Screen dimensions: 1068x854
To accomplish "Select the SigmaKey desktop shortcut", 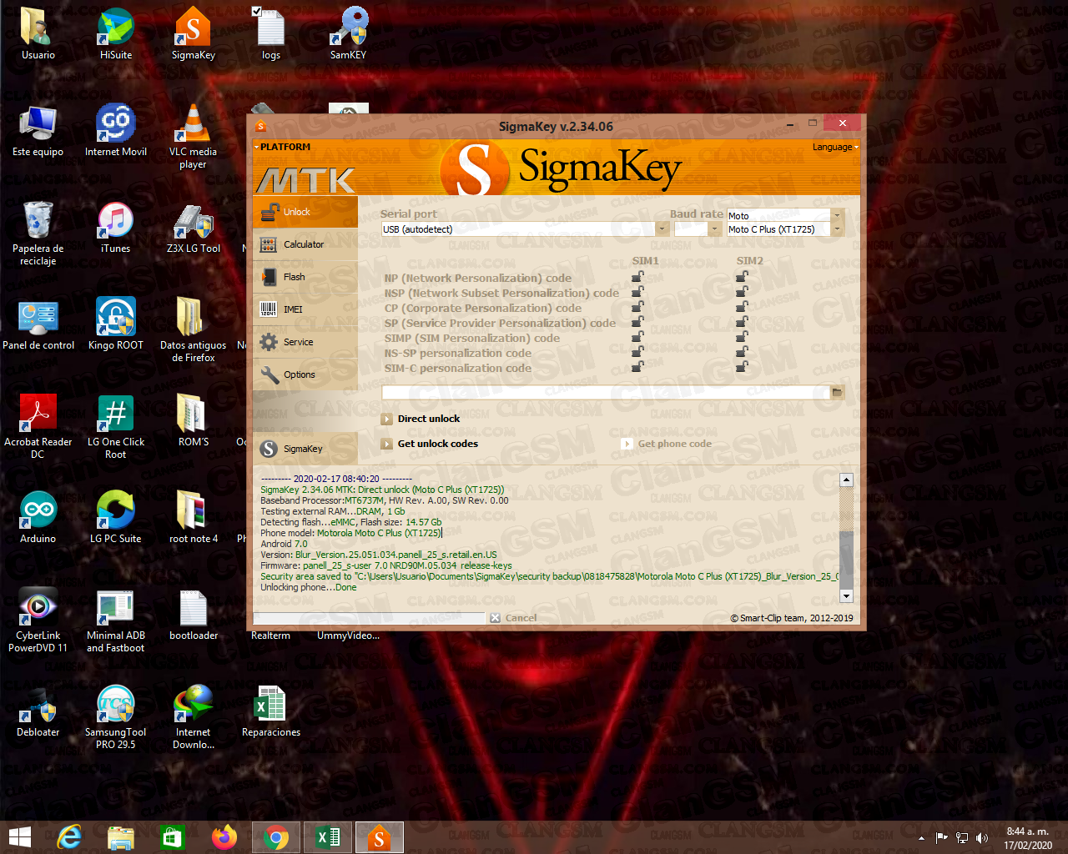I will click(194, 35).
